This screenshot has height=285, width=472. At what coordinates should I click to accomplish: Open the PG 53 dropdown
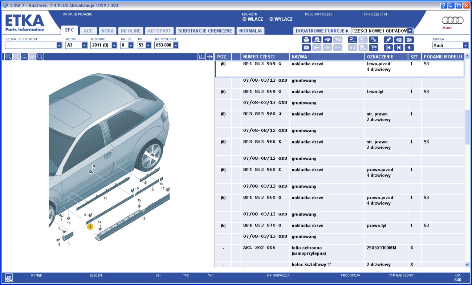click(x=148, y=45)
